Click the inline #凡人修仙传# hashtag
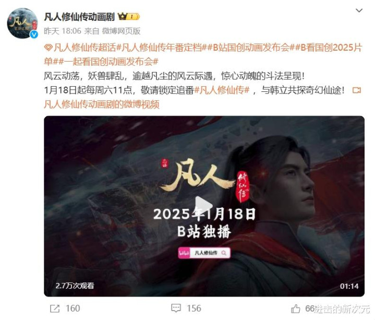Image resolution: width=375 pixels, height=320 pixels. [222, 90]
